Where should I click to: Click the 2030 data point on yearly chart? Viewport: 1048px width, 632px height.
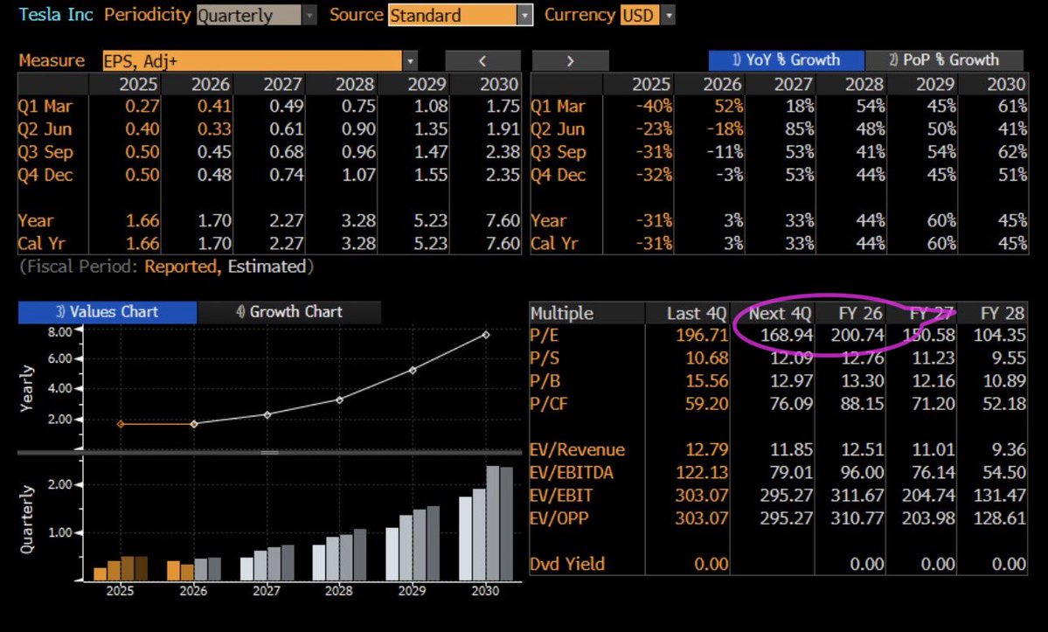(486, 335)
